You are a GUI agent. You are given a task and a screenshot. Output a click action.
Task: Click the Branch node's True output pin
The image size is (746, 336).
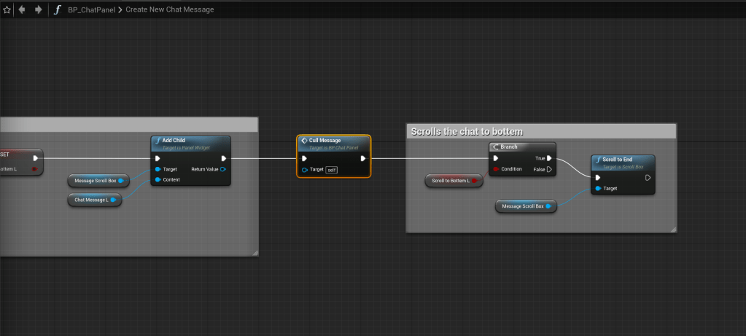pyautogui.click(x=548, y=157)
